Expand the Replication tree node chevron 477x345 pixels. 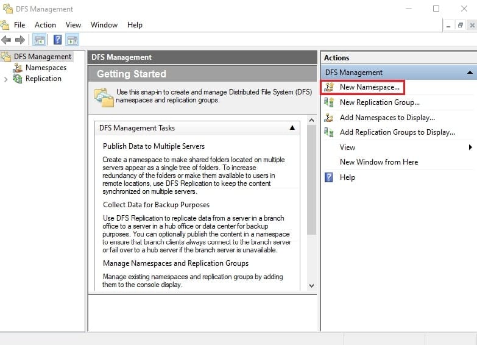pos(5,79)
